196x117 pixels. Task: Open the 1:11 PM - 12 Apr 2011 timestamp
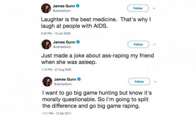(57, 113)
